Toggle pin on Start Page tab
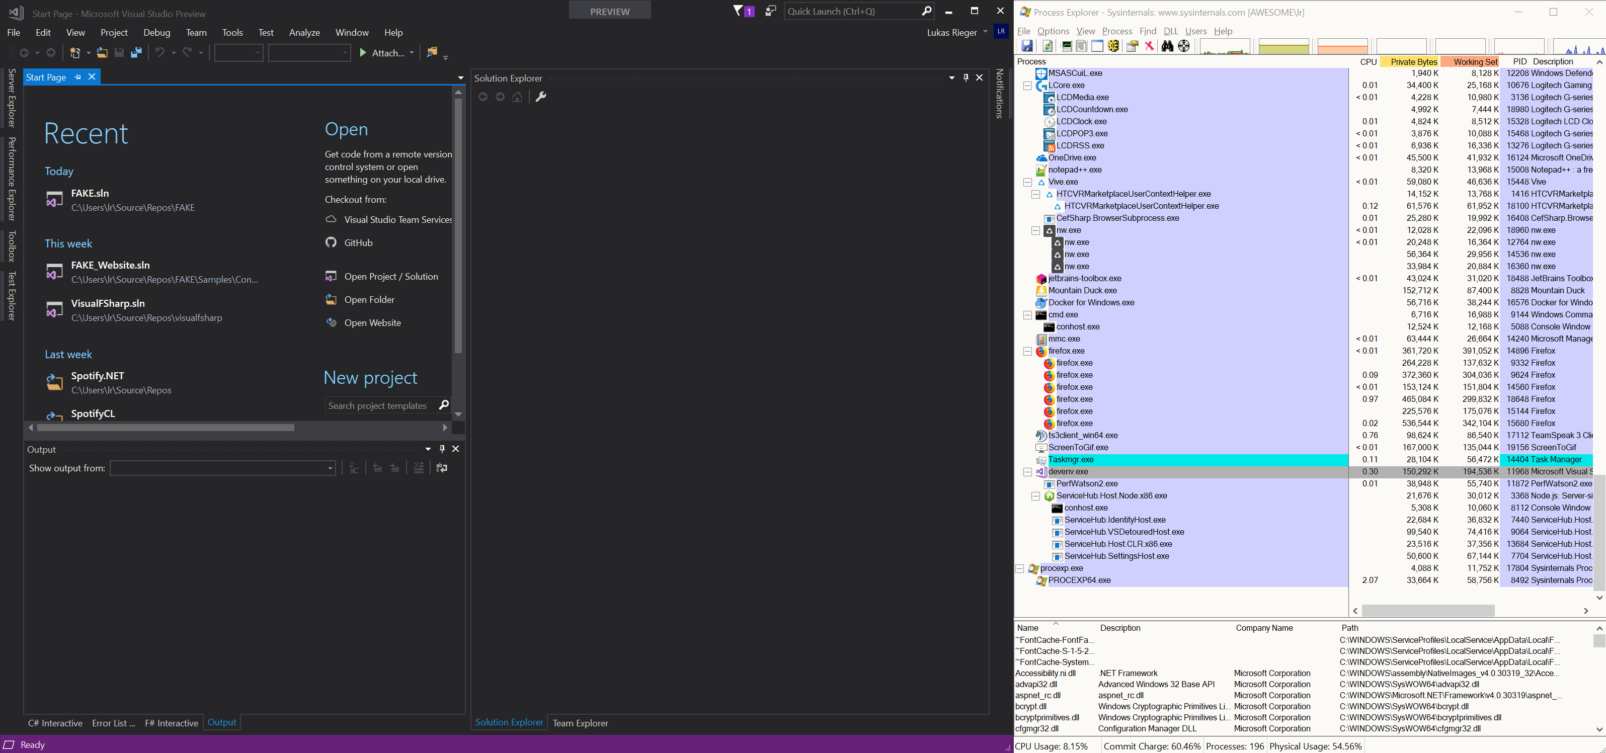The height and width of the screenshot is (753, 1606). coord(78,76)
